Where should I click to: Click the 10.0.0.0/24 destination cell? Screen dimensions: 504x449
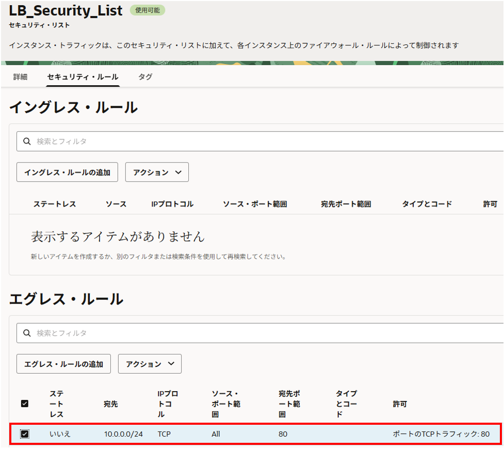tap(123, 434)
